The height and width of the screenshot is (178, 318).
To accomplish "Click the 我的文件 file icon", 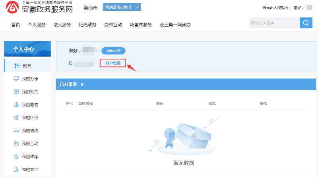I will click(16, 170).
